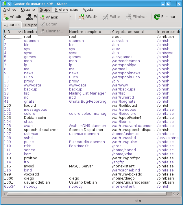183x205 pixels.
Task: Click the UID 1000 cell
Action: (x=9, y=178)
